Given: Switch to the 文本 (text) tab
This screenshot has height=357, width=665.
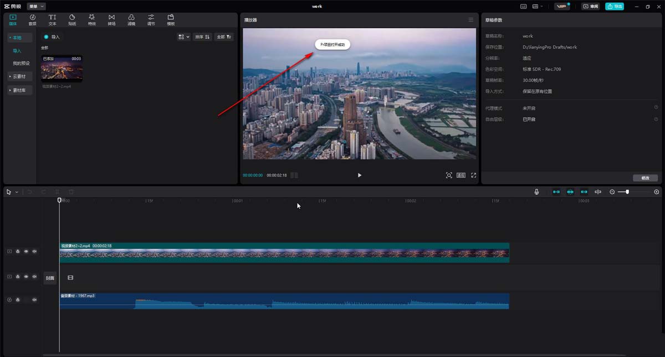Looking at the screenshot, I should click(52, 20).
